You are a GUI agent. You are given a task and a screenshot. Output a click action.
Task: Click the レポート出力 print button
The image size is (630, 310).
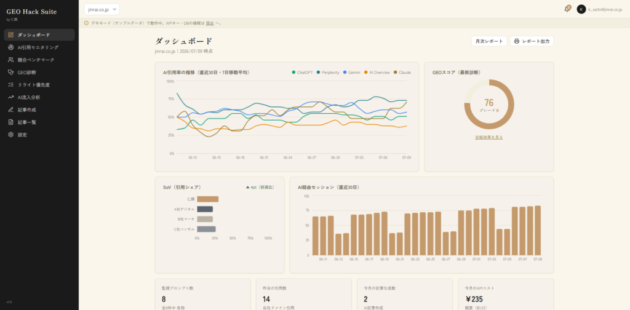click(x=532, y=41)
